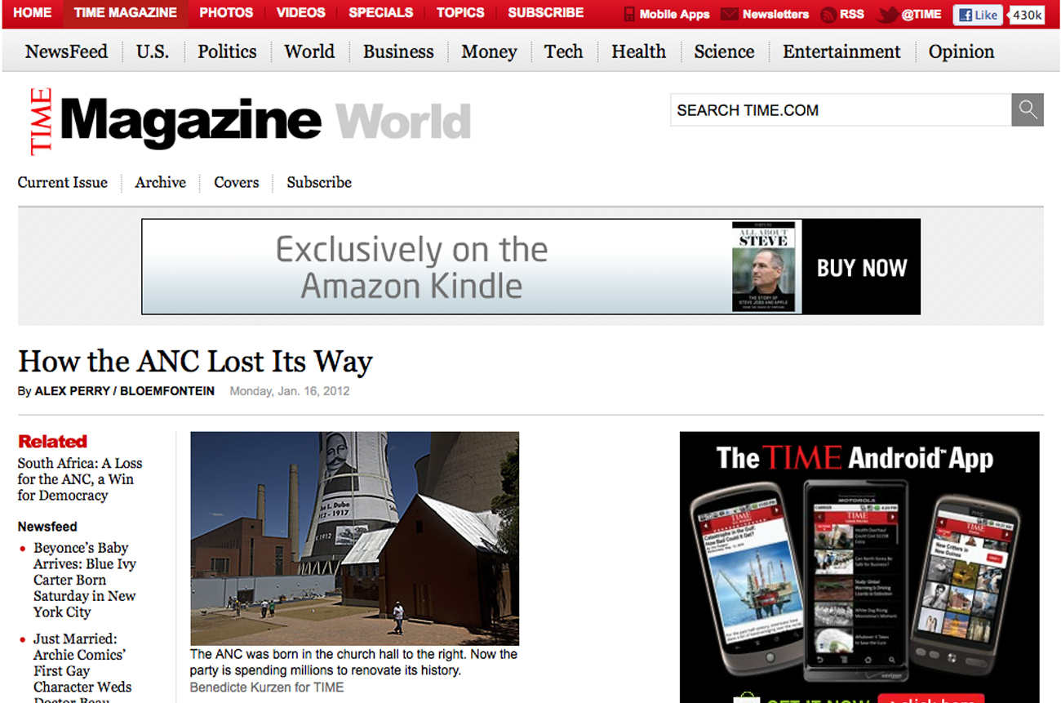The height and width of the screenshot is (703, 1061).
Task: Open Mobile Apps phone icon link
Action: point(629,14)
